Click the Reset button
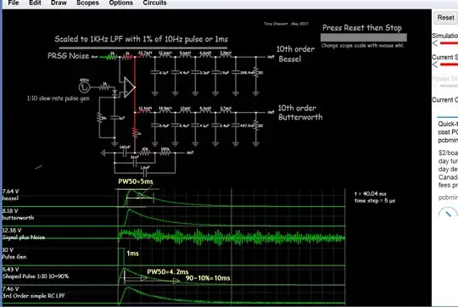The height and width of the screenshot is (307, 458). 445,18
